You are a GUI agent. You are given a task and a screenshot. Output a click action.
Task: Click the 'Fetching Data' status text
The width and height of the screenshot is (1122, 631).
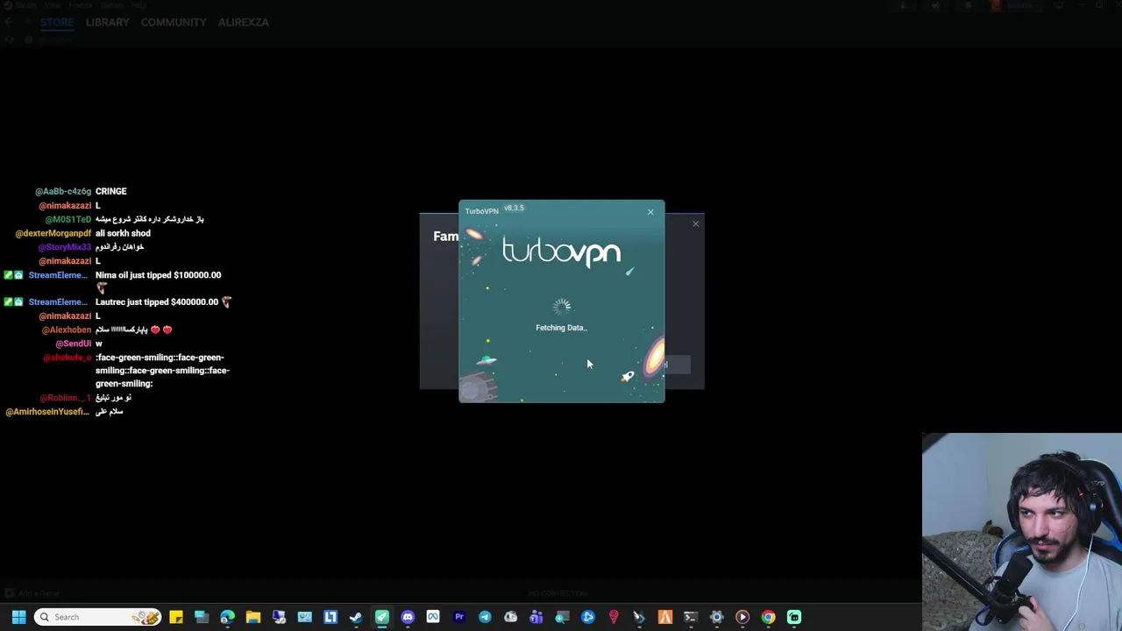coord(561,328)
